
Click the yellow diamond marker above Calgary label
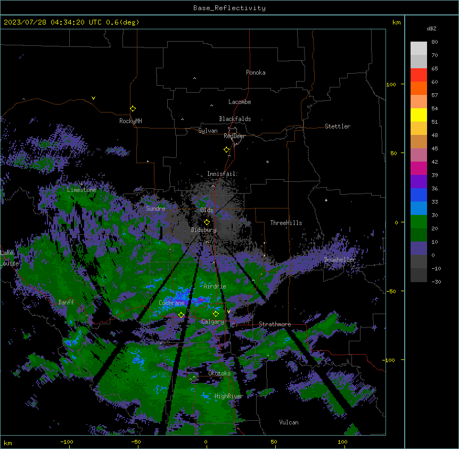click(216, 314)
